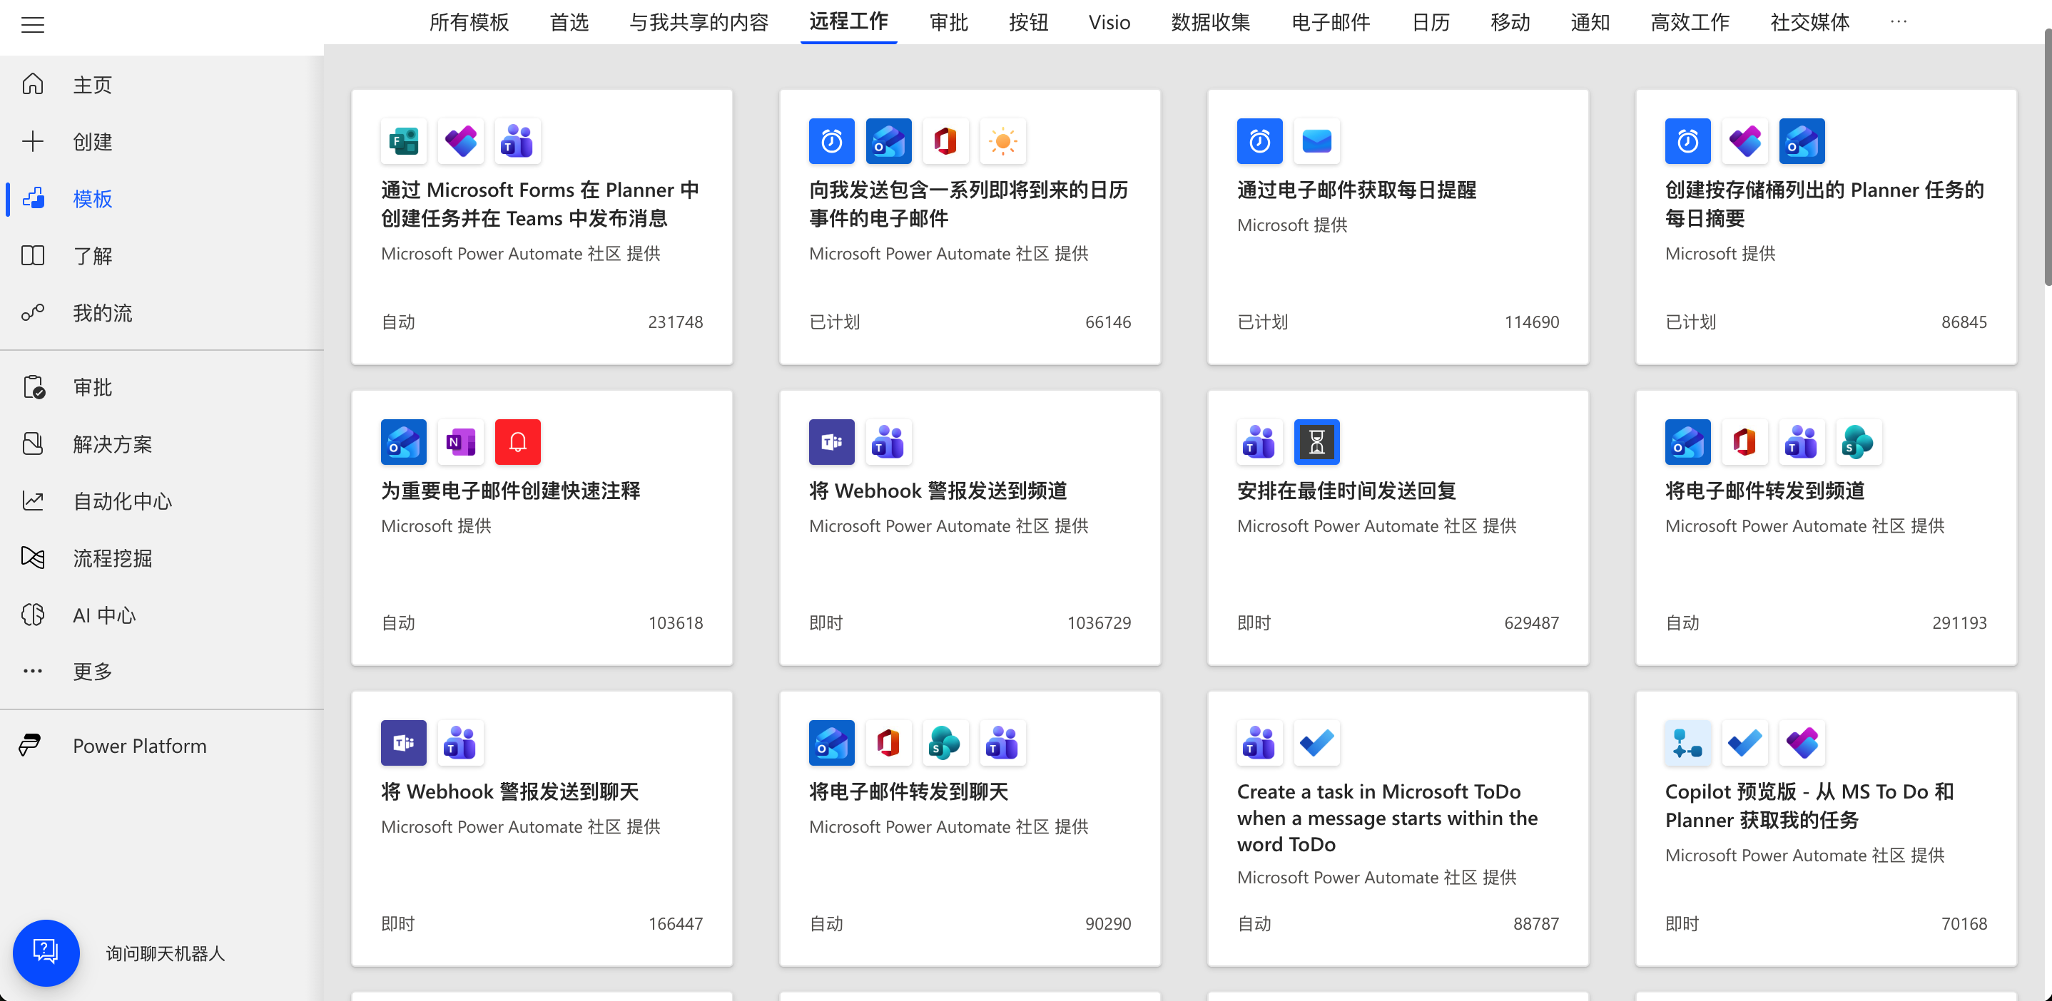The image size is (2052, 1001).
Task: Open the AI 中心 sidebar icon
Action: 33,615
